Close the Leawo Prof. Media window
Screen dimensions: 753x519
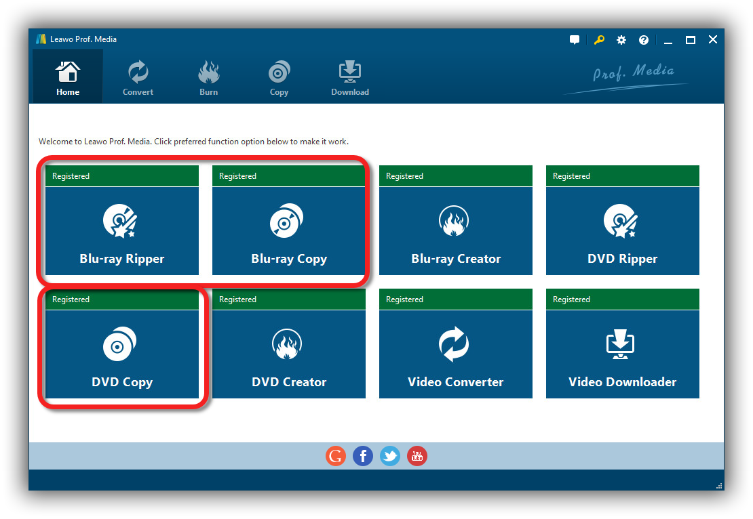[x=713, y=40]
